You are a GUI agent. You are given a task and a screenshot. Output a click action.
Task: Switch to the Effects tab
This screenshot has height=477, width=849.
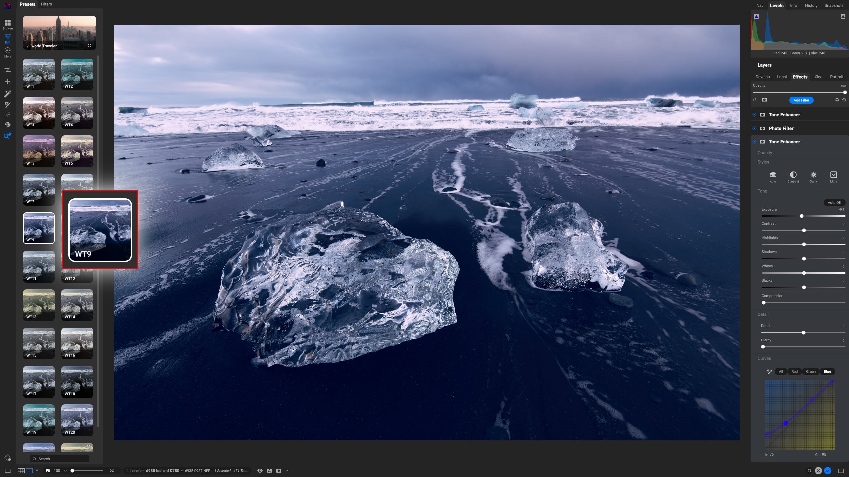tap(800, 76)
